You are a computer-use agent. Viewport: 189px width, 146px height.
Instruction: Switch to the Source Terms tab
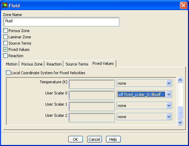tap(77, 64)
